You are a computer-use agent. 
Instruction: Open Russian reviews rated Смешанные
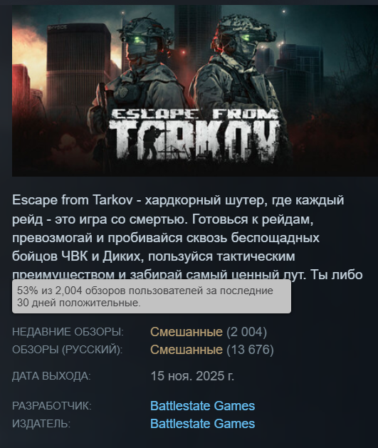coord(187,350)
